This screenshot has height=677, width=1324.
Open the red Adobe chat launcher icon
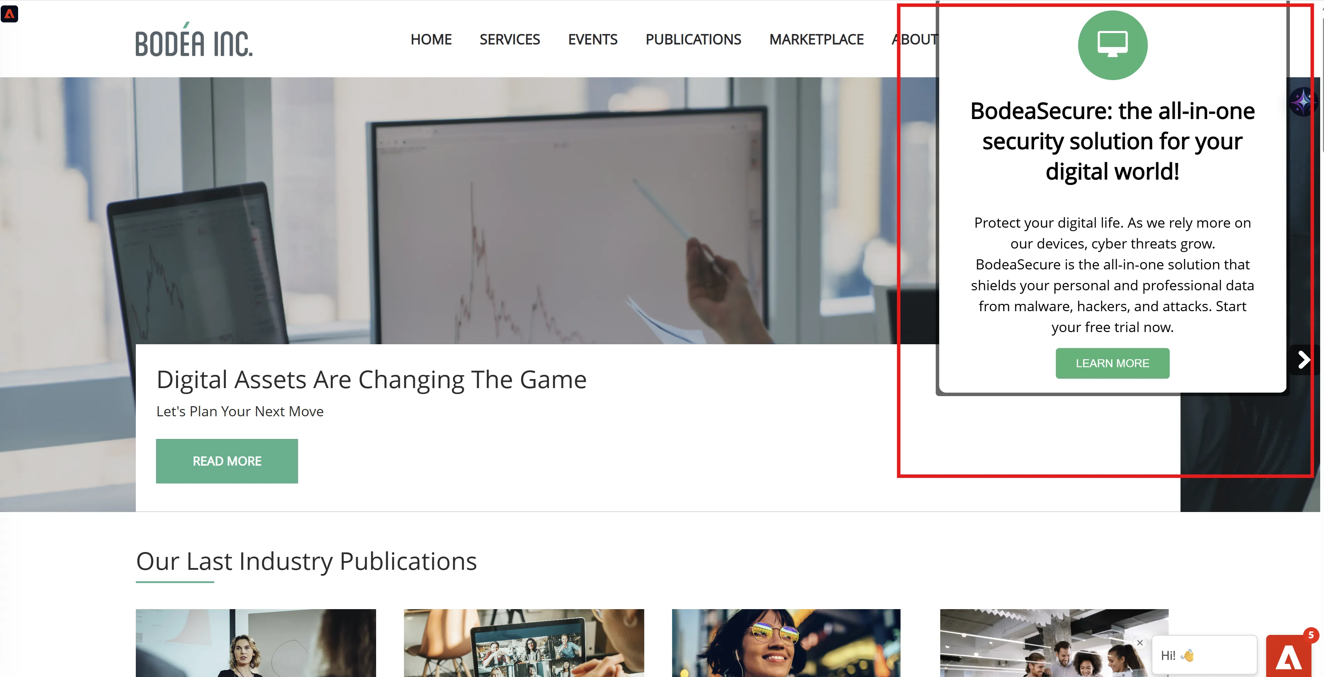click(x=1288, y=656)
